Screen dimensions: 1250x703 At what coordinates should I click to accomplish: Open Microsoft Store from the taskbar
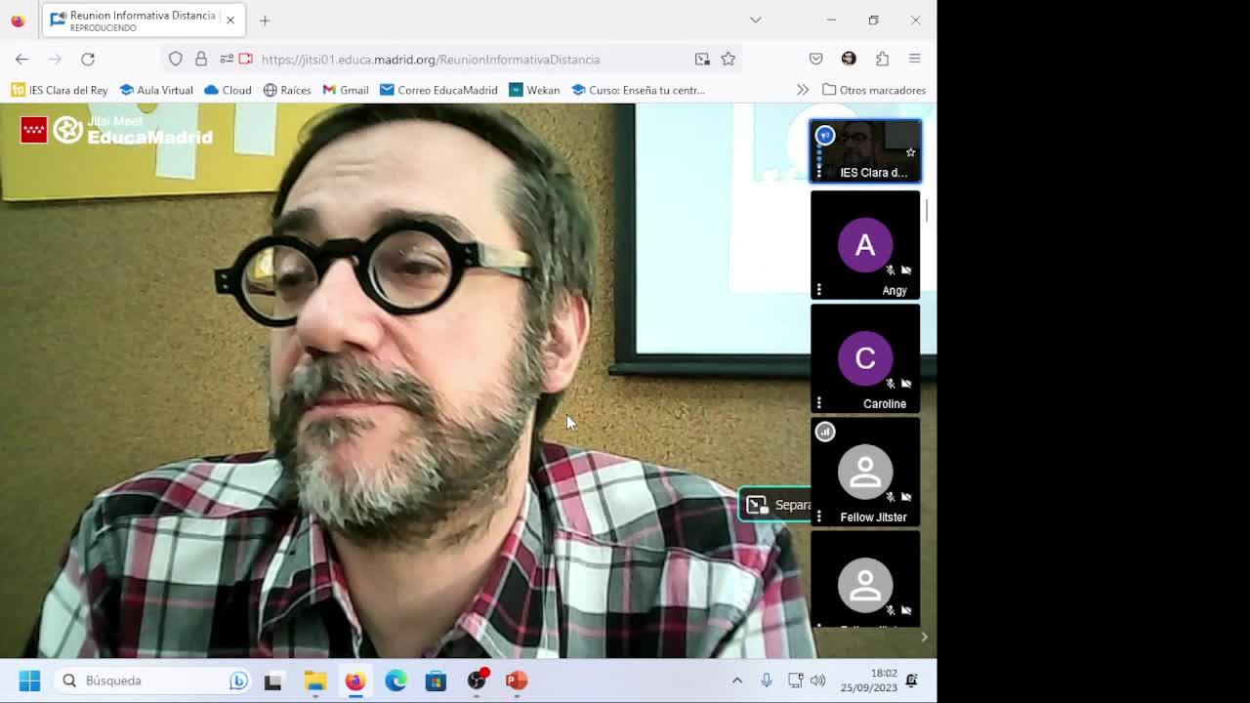(436, 681)
